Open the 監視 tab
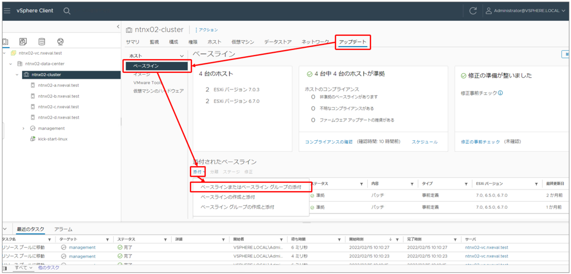Viewport: 571px width, 274px height. tap(154, 42)
